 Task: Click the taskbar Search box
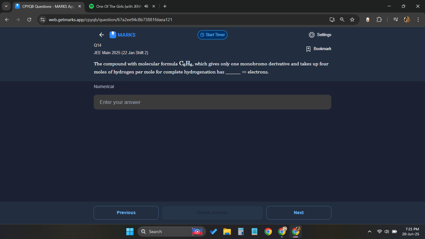[171, 232]
